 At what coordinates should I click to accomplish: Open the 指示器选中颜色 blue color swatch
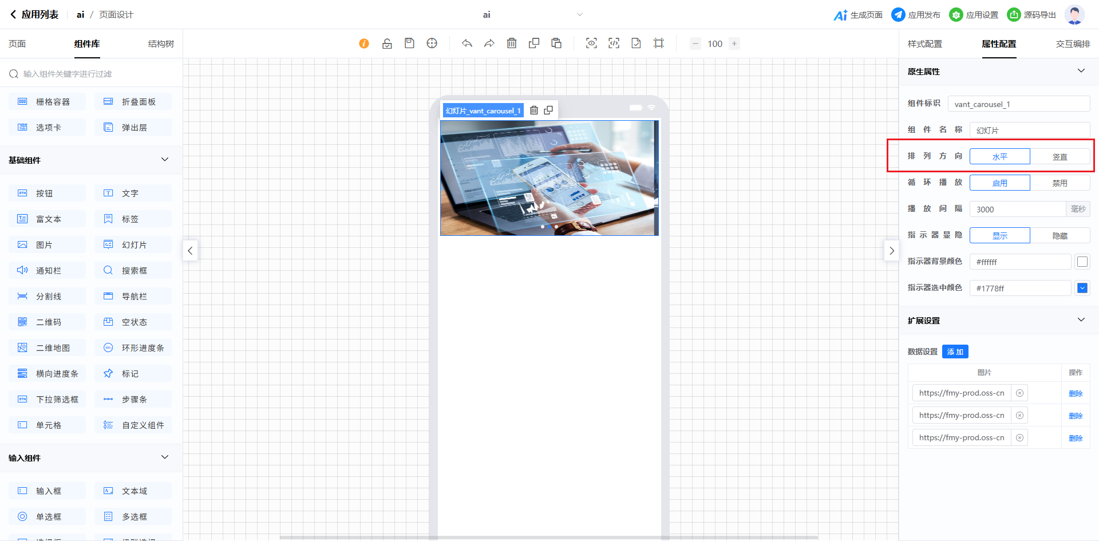pos(1082,288)
